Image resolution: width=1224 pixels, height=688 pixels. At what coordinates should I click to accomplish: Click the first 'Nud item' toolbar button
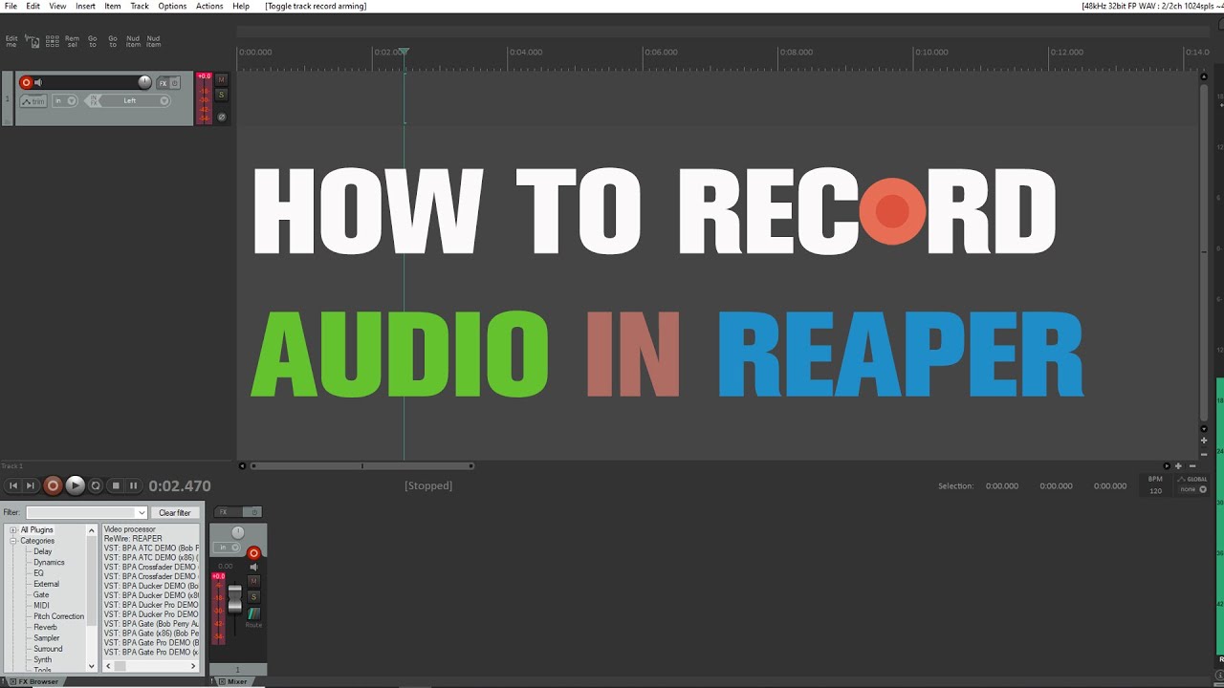(x=133, y=41)
